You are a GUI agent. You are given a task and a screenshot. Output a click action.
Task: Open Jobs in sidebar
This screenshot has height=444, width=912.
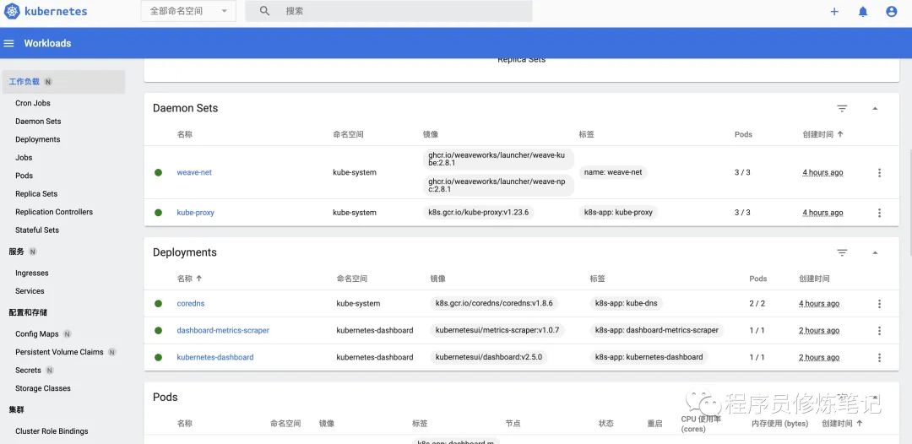tap(24, 158)
